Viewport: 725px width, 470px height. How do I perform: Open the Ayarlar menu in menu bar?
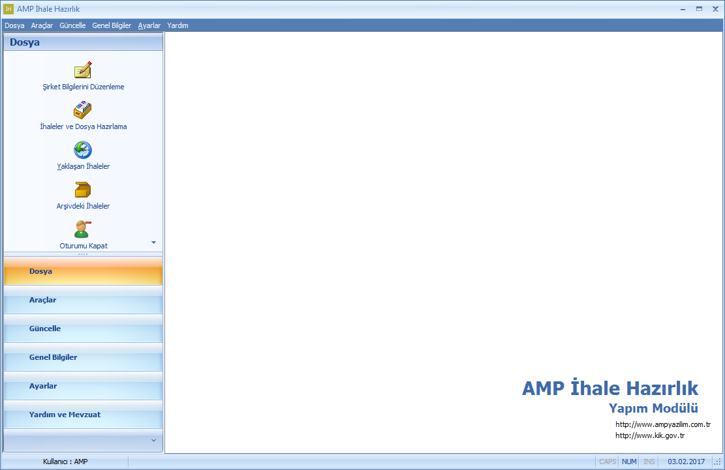(x=149, y=25)
